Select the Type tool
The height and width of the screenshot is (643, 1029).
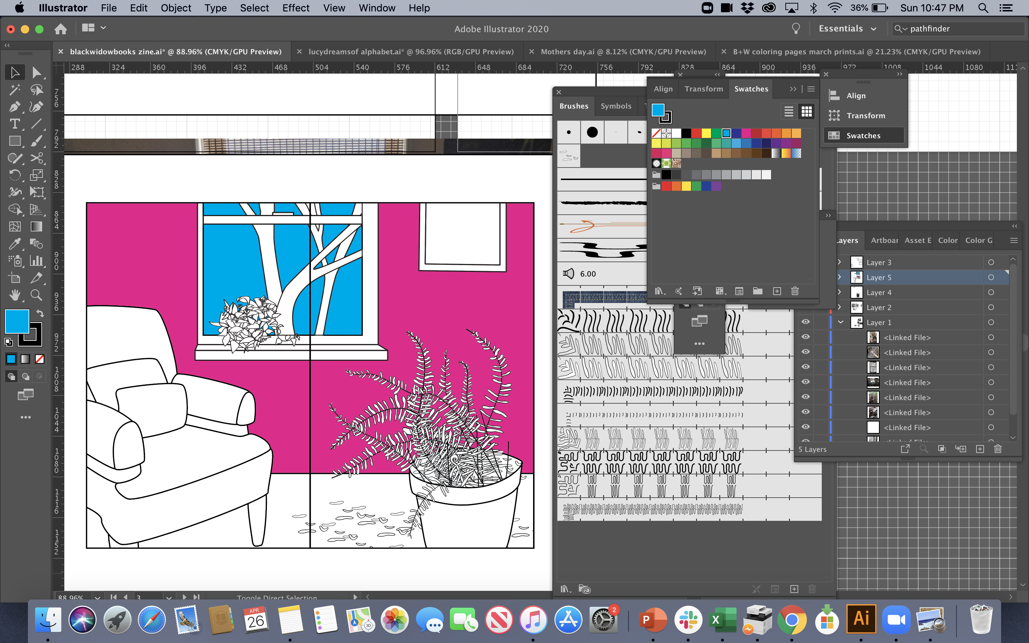pyautogui.click(x=14, y=124)
